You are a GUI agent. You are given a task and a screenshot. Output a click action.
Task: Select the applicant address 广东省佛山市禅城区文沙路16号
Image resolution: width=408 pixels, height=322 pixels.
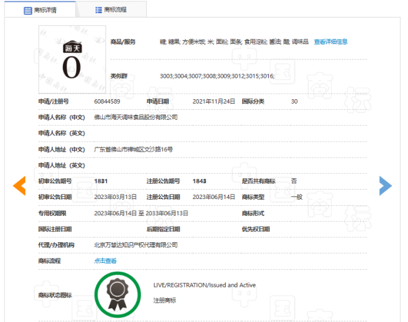tap(133, 149)
